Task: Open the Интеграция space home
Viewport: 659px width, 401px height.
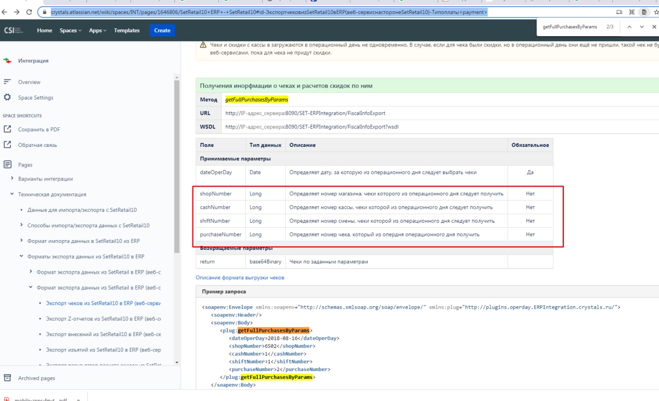Action: 33,61
